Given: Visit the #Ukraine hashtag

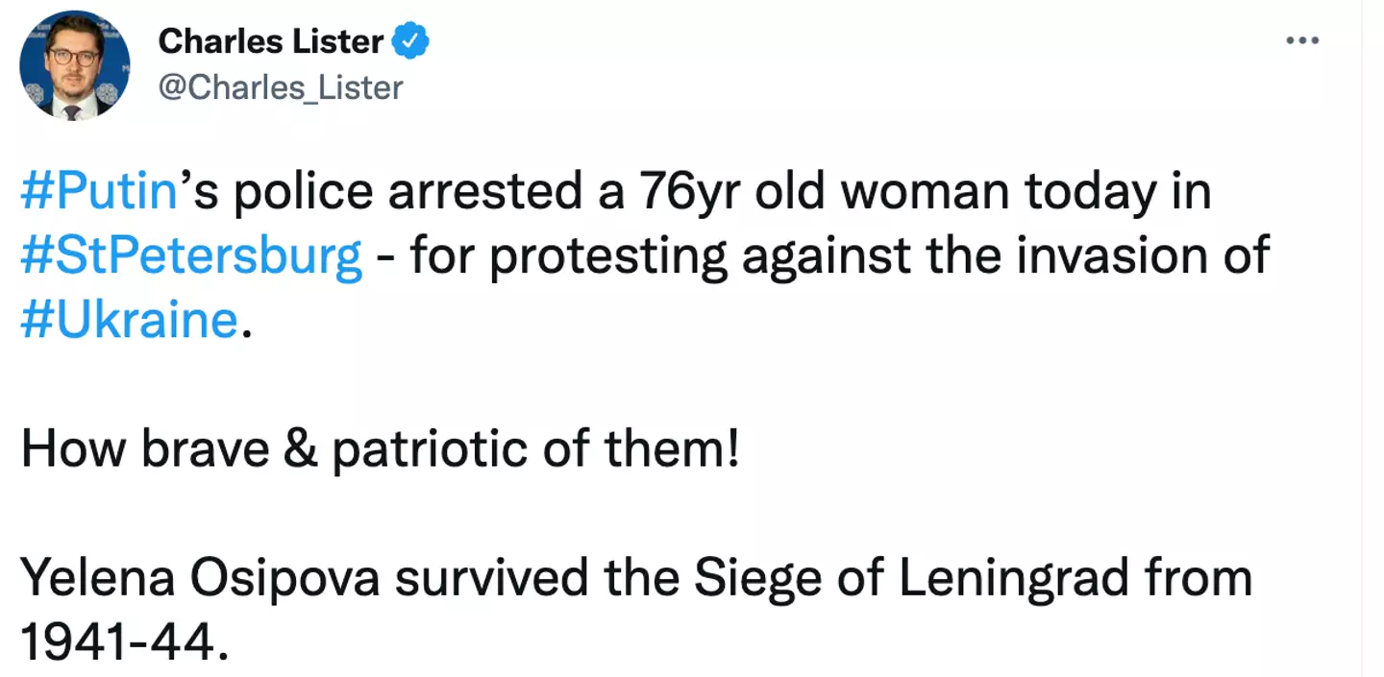Looking at the screenshot, I should (129, 320).
